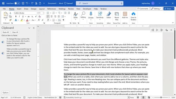176x99 pixels.
Task: Apply subscript formatting
Action: tap(32, 16)
